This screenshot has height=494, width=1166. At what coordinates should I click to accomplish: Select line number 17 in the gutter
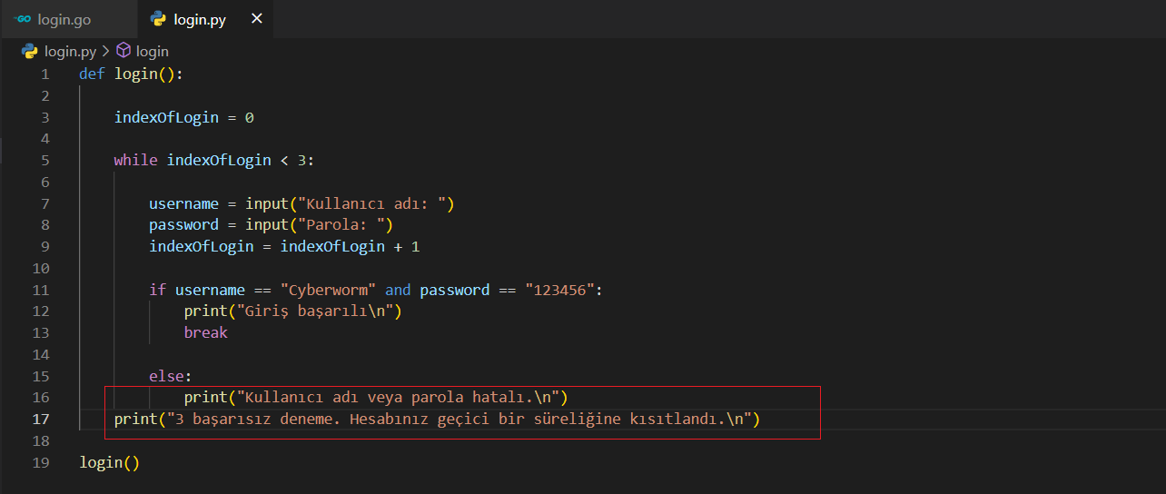tap(41, 420)
